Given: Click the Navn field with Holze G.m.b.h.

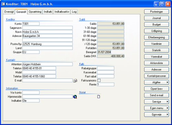Looking at the screenshot, I should click(x=47, y=32).
